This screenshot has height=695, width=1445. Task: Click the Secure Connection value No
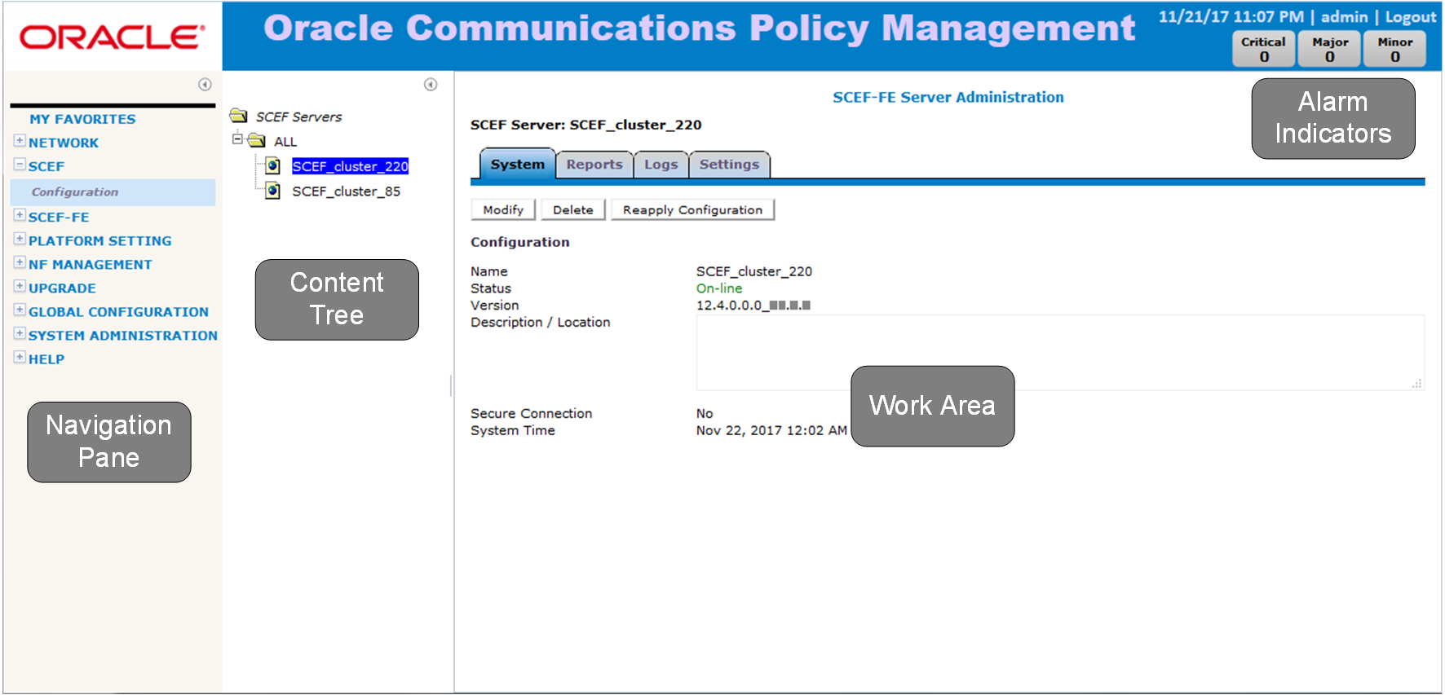705,414
